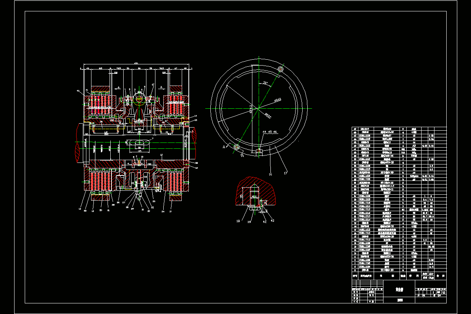The image size is (471, 314).
Task: Select balloon number 43 under bolt detail
Action: click(272, 220)
